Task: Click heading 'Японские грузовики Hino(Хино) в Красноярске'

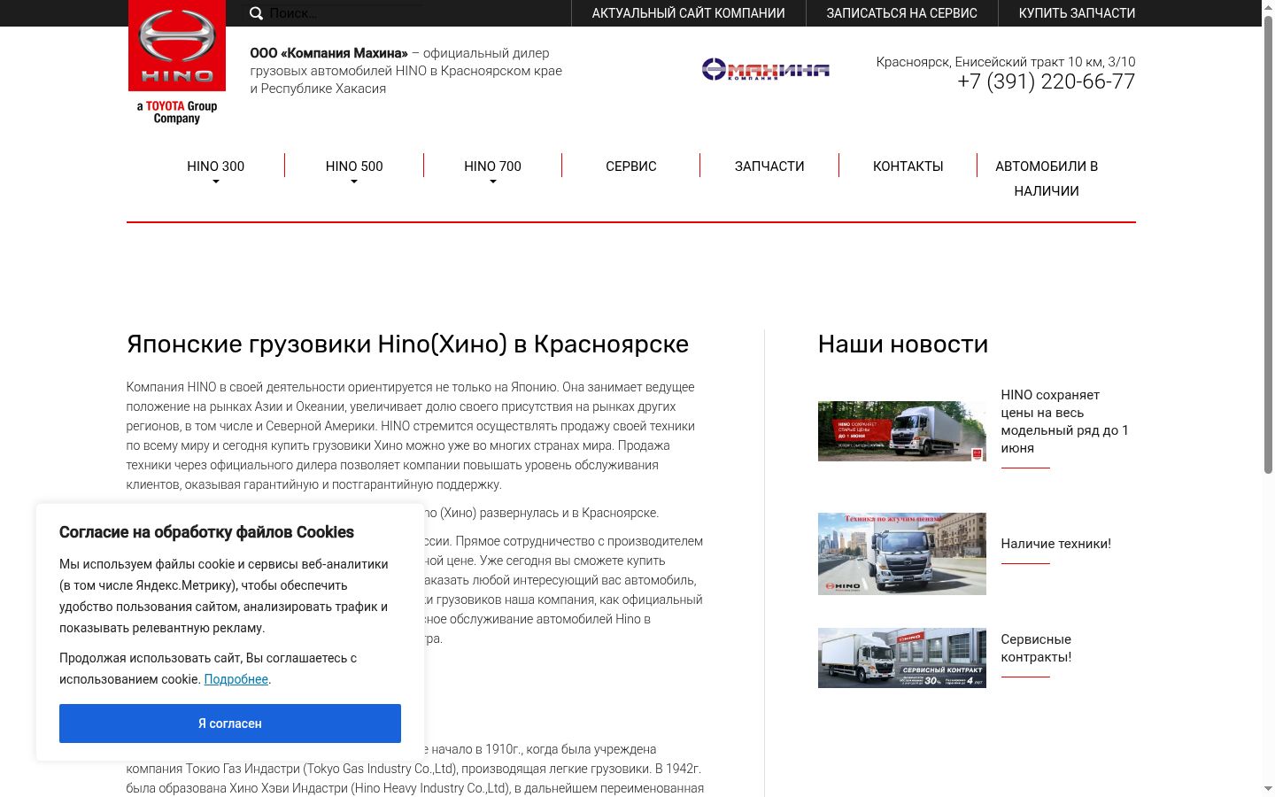Action: pyautogui.click(x=407, y=344)
